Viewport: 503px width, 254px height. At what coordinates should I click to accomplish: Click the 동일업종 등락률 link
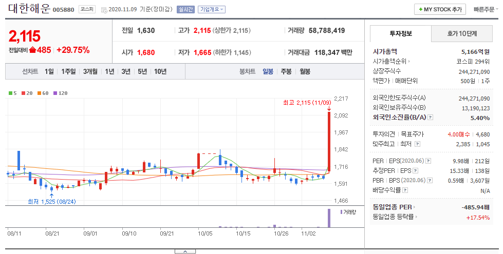tap(393, 217)
